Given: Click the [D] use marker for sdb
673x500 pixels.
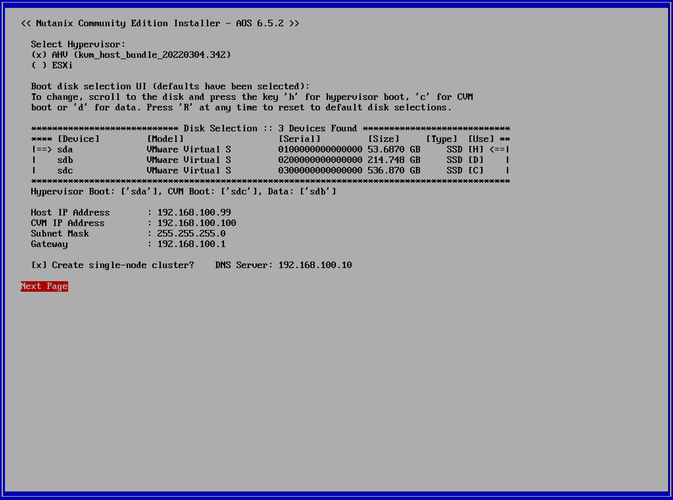Looking at the screenshot, I should [476, 160].
